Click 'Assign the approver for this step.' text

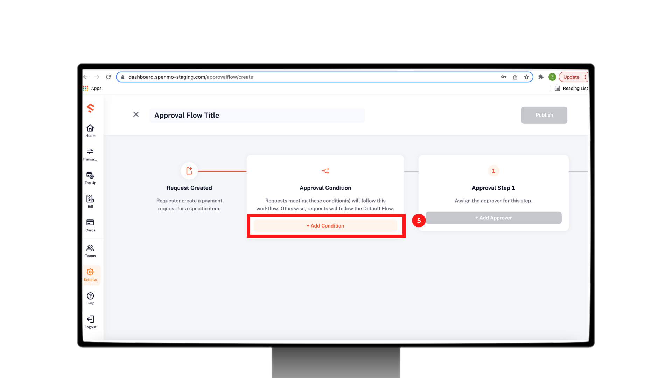(493, 201)
